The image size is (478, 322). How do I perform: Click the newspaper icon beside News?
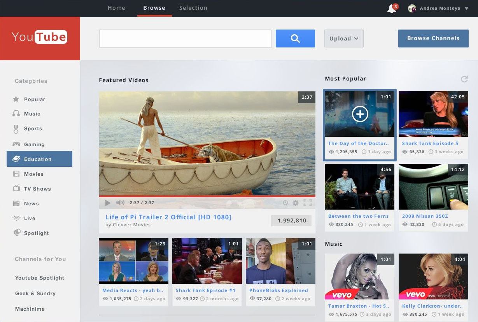[x=16, y=203]
